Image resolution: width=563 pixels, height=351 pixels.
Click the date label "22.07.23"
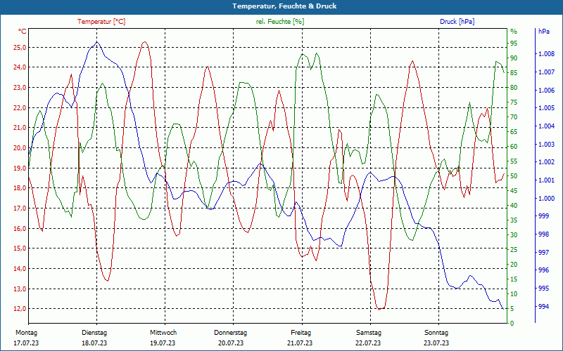coord(368,343)
